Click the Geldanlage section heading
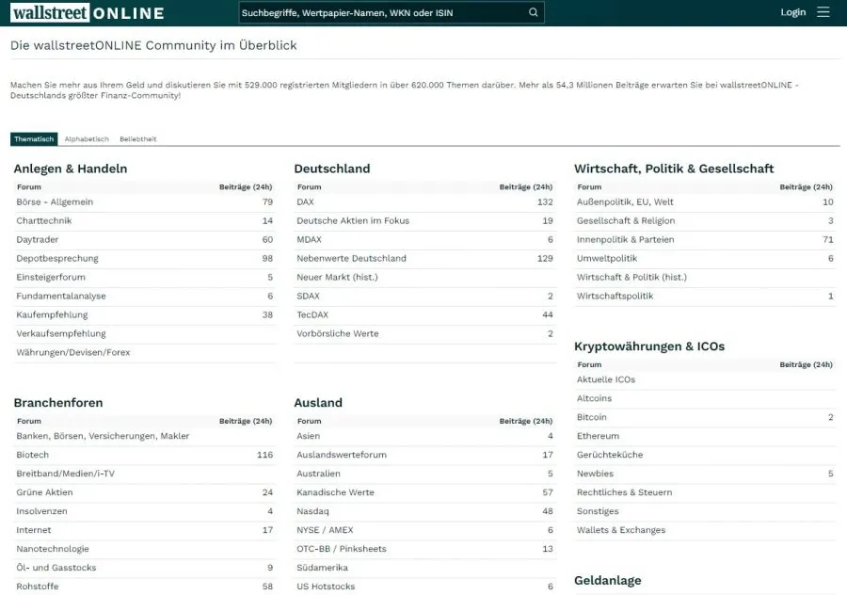 click(x=608, y=581)
